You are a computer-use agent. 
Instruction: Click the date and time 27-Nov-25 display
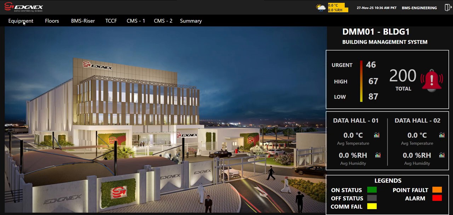(x=377, y=8)
